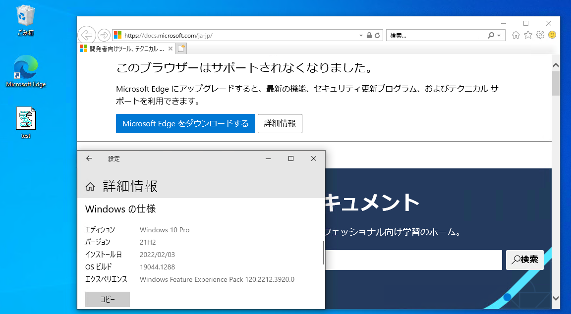Open the ごみ箱 recycle bin desktop icon

(x=25, y=20)
